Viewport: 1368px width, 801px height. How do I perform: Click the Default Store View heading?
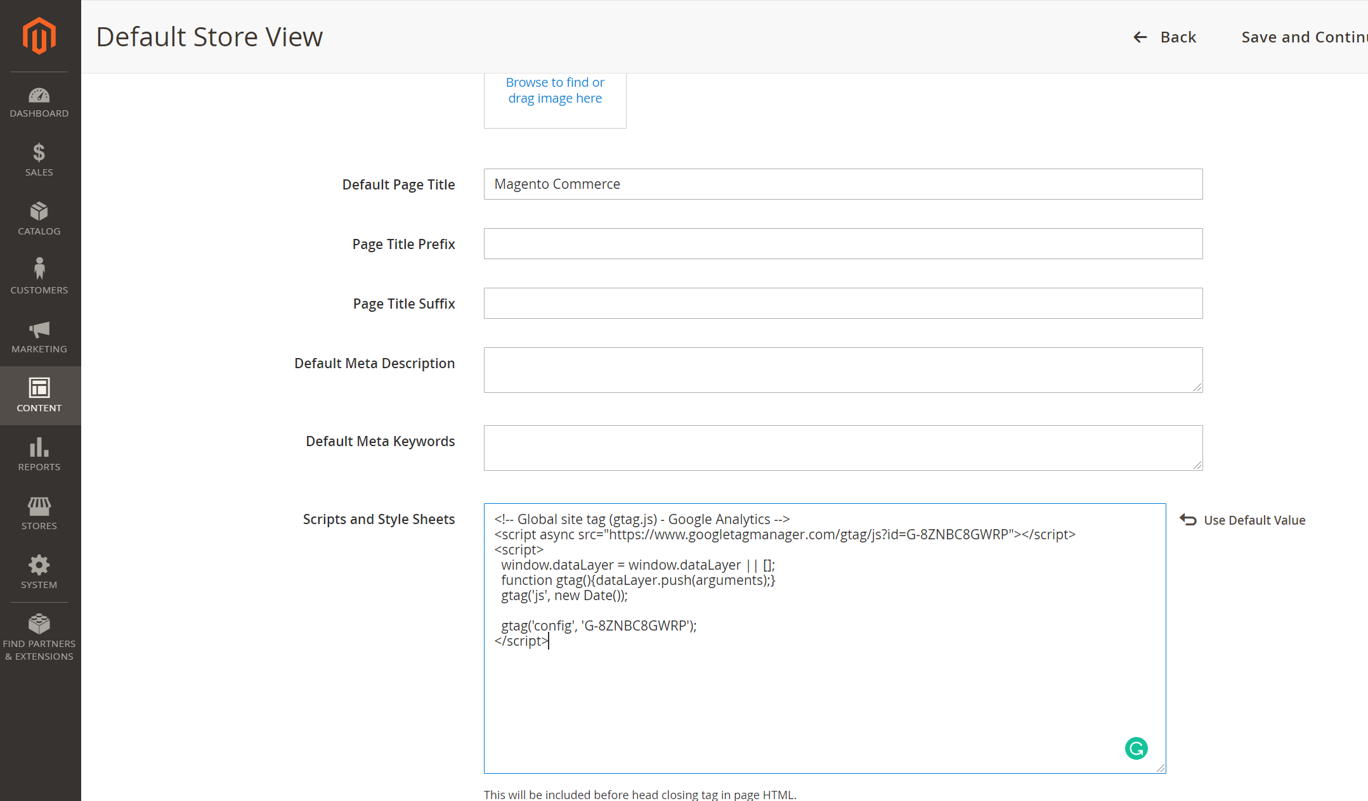209,37
